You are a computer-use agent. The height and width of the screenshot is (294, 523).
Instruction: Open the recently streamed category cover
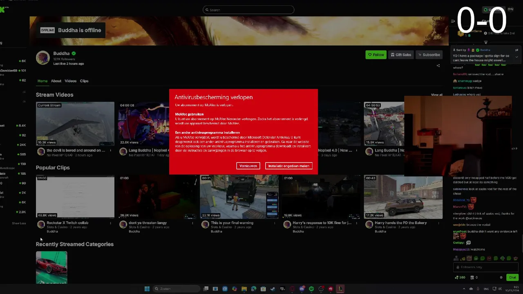51,267
